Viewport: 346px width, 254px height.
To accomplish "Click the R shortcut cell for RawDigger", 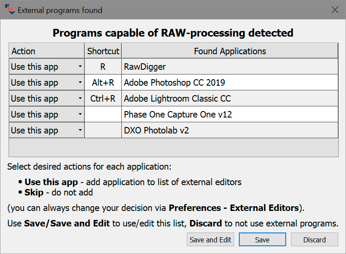I will (x=103, y=67).
